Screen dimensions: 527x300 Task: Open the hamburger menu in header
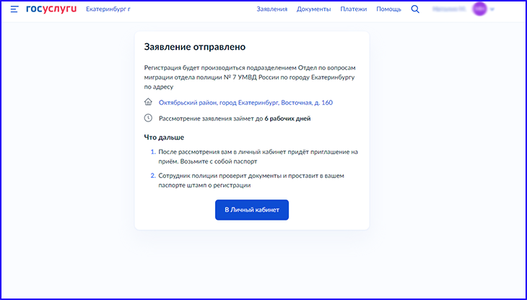(x=14, y=9)
